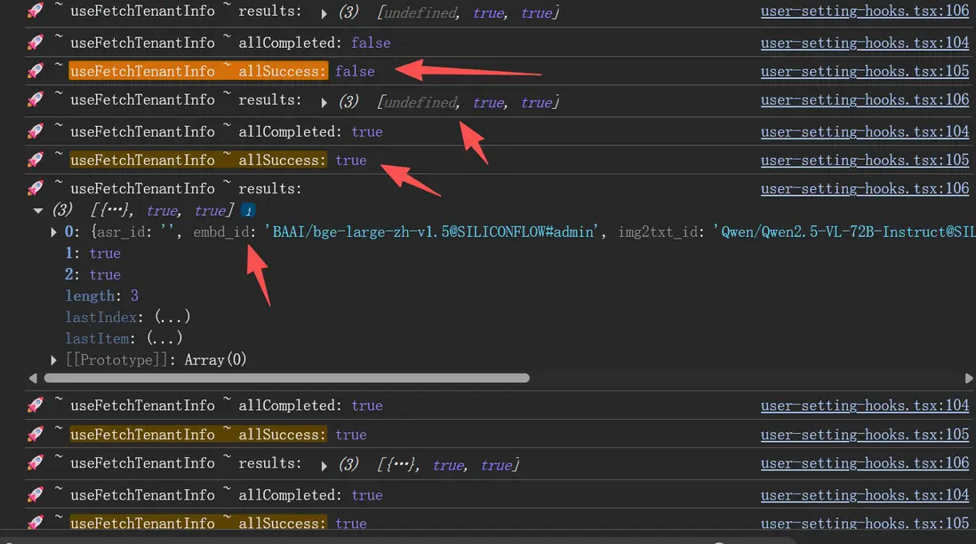Click the scrollbar left arrow
Screen dimensions: 976x544
pyautogui.click(x=33, y=378)
